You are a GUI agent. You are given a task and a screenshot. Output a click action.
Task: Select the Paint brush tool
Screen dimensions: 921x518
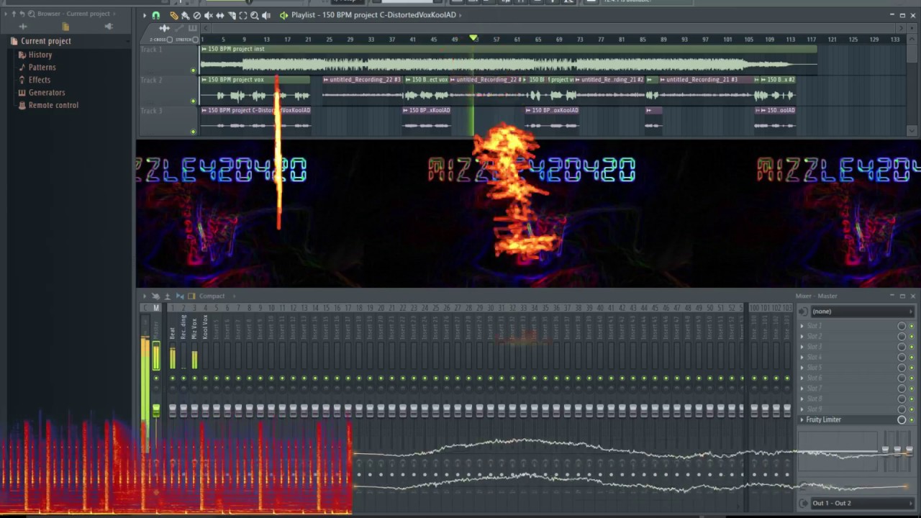click(x=185, y=15)
